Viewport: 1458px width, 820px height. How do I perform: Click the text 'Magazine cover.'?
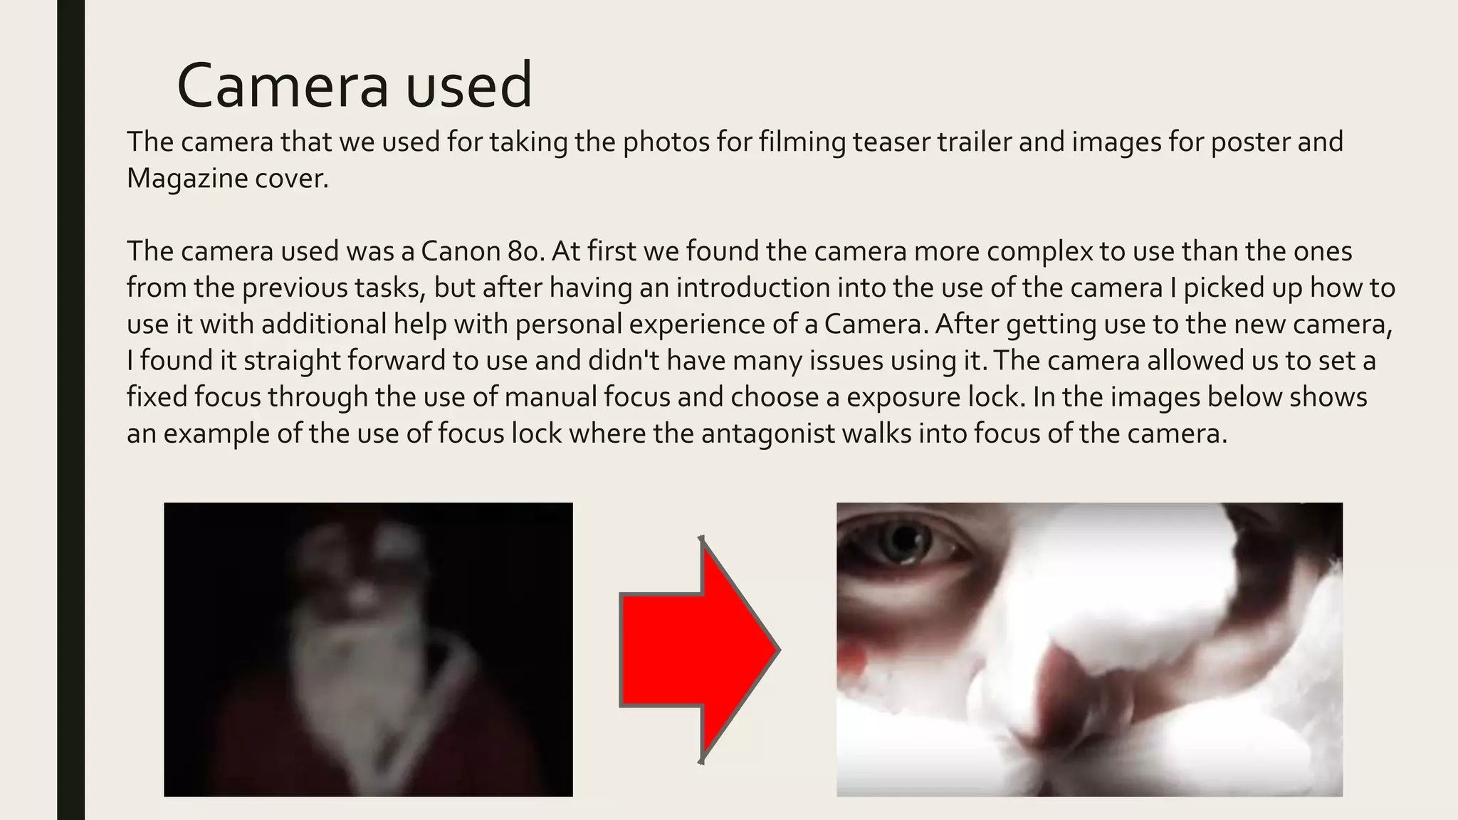228,178
